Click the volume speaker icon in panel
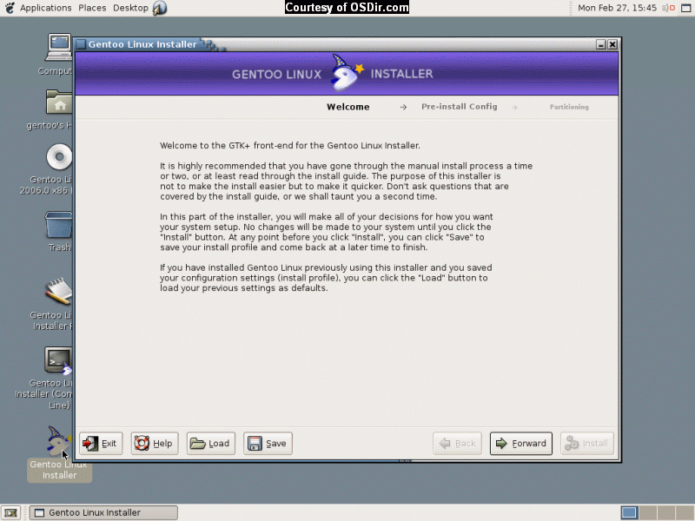 pos(668,8)
